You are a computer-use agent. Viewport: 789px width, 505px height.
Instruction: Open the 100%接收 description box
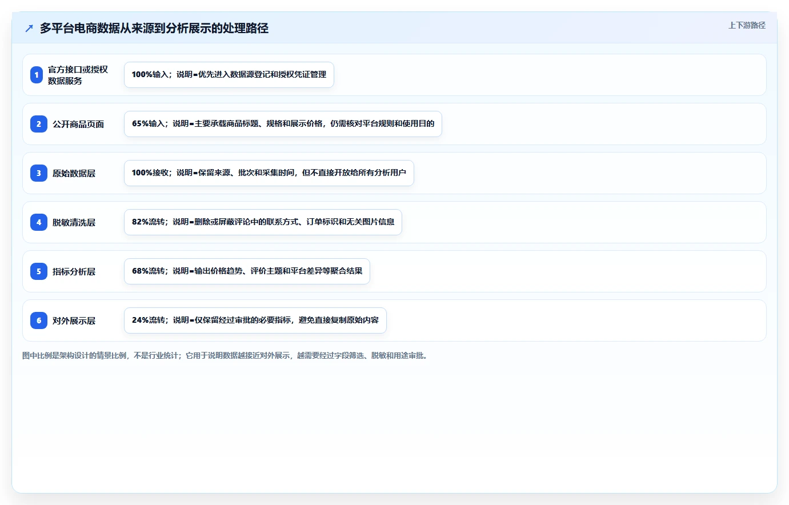pos(269,173)
